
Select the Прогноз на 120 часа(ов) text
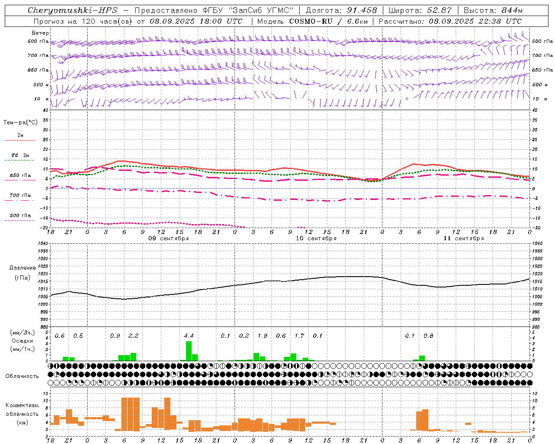coord(84,21)
